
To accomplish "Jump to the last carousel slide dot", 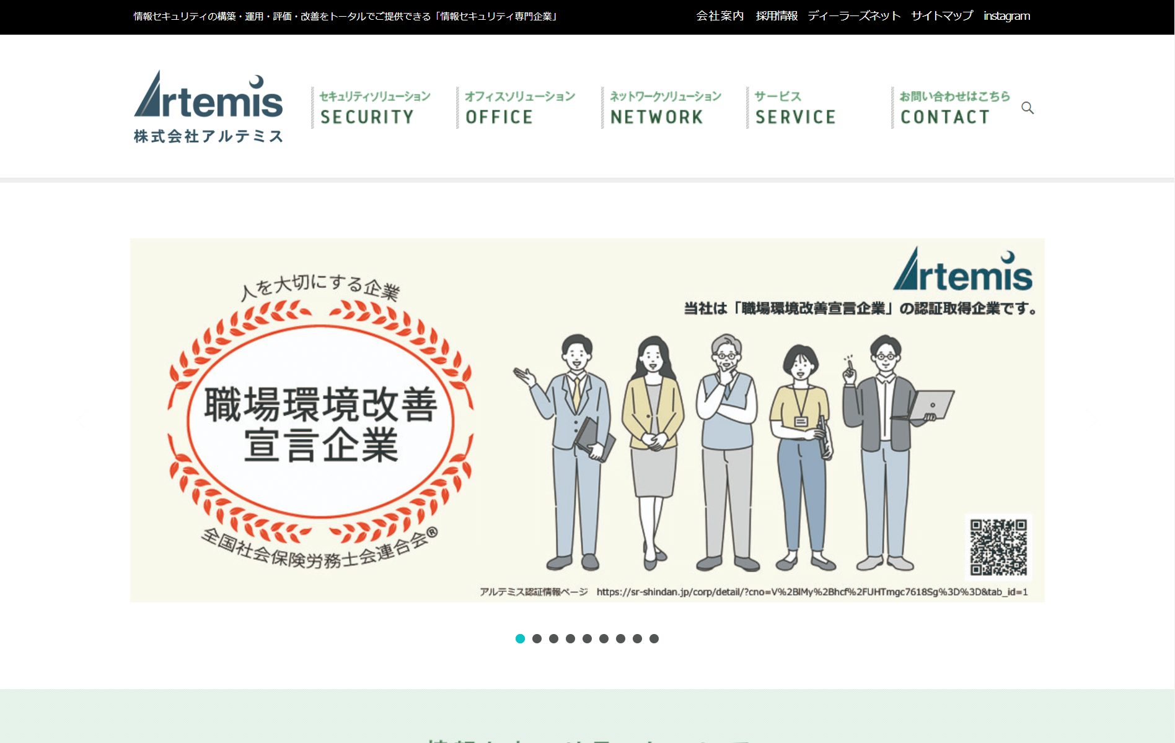I will (x=654, y=638).
